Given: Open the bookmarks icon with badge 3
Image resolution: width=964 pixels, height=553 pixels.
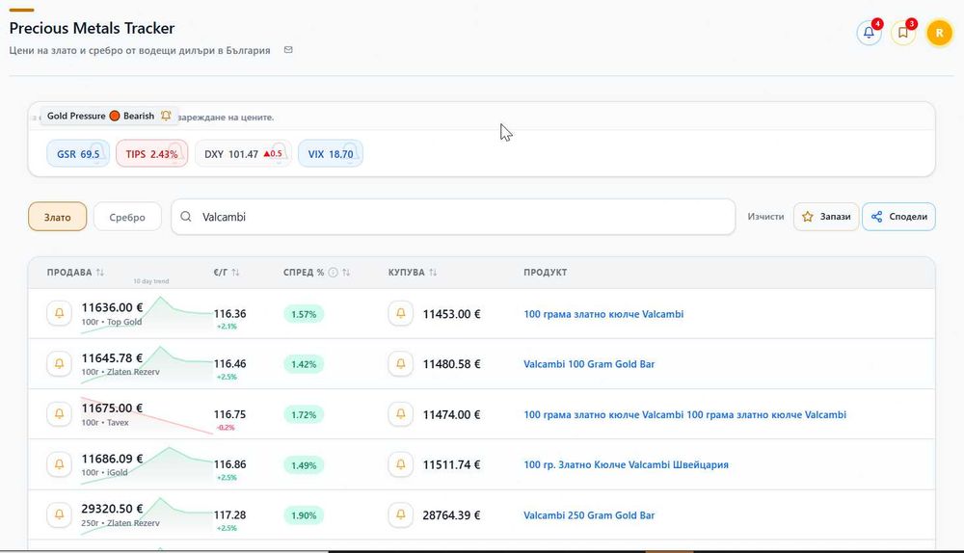Looking at the screenshot, I should click(x=903, y=33).
